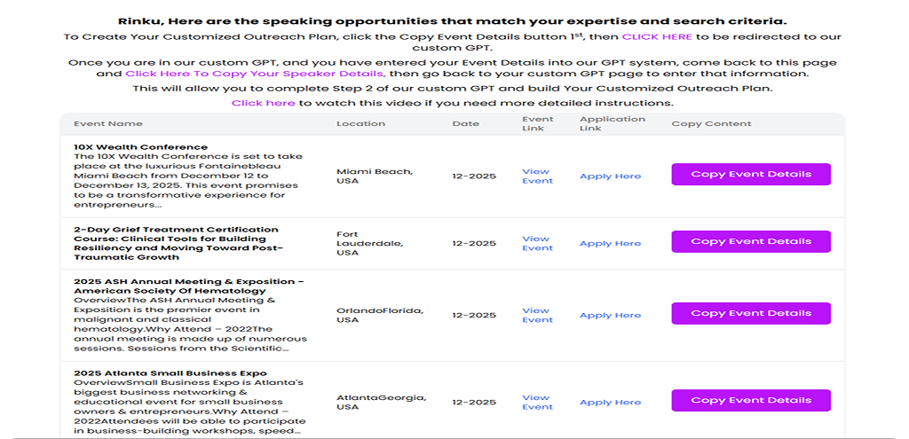Image resolution: width=909 pixels, height=439 pixels.
Task: View Event for 10X Wealth Conference
Action: [536, 176]
